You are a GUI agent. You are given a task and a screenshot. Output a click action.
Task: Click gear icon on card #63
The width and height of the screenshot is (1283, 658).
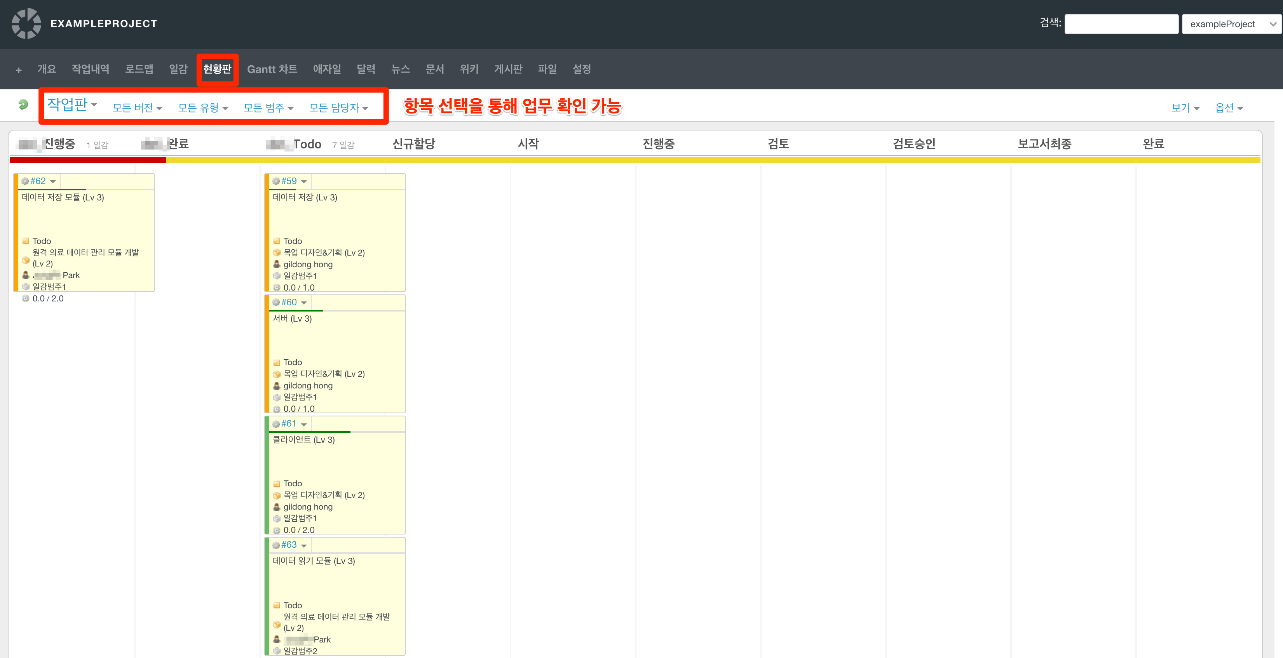pos(276,545)
